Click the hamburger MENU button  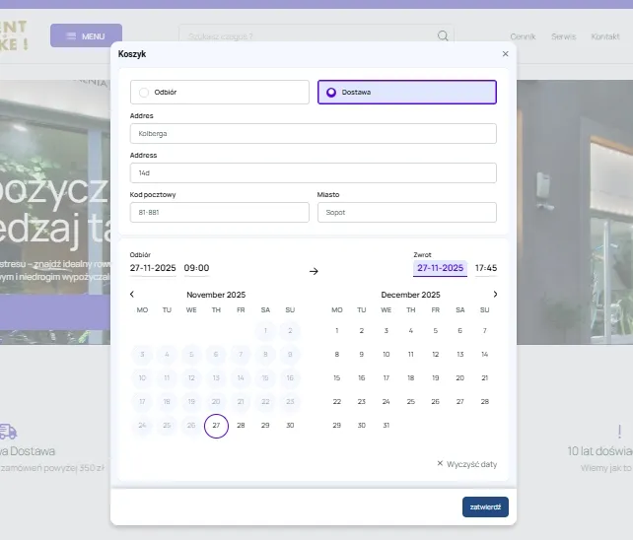point(86,36)
